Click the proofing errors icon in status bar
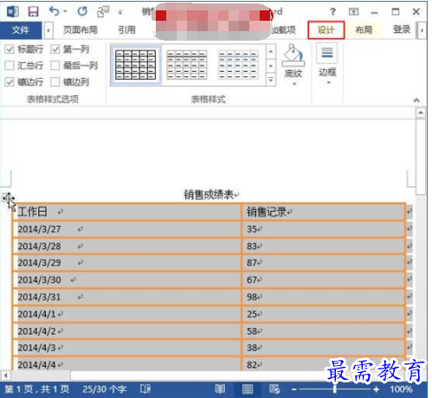Image resolution: width=432 pixels, height=398 pixels. 145,389
